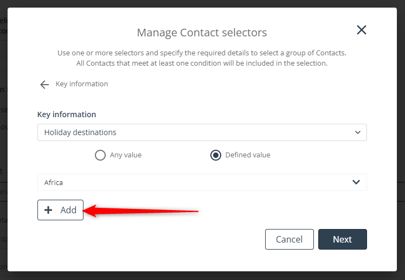Expand the Africa value chevron
Screen dimensions: 405x280
[x=356, y=182]
